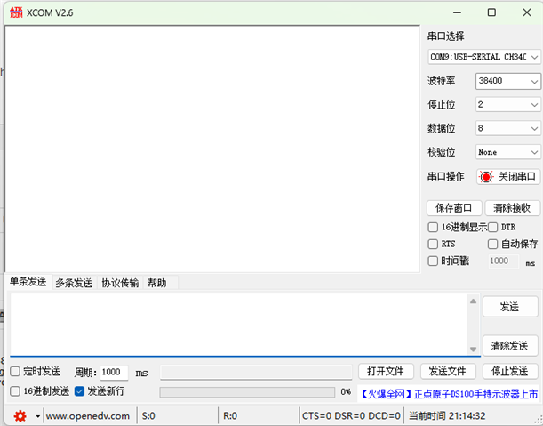Click the 当前时间 21:14:32 clock text
This screenshot has width=543, height=426.
click(447, 415)
